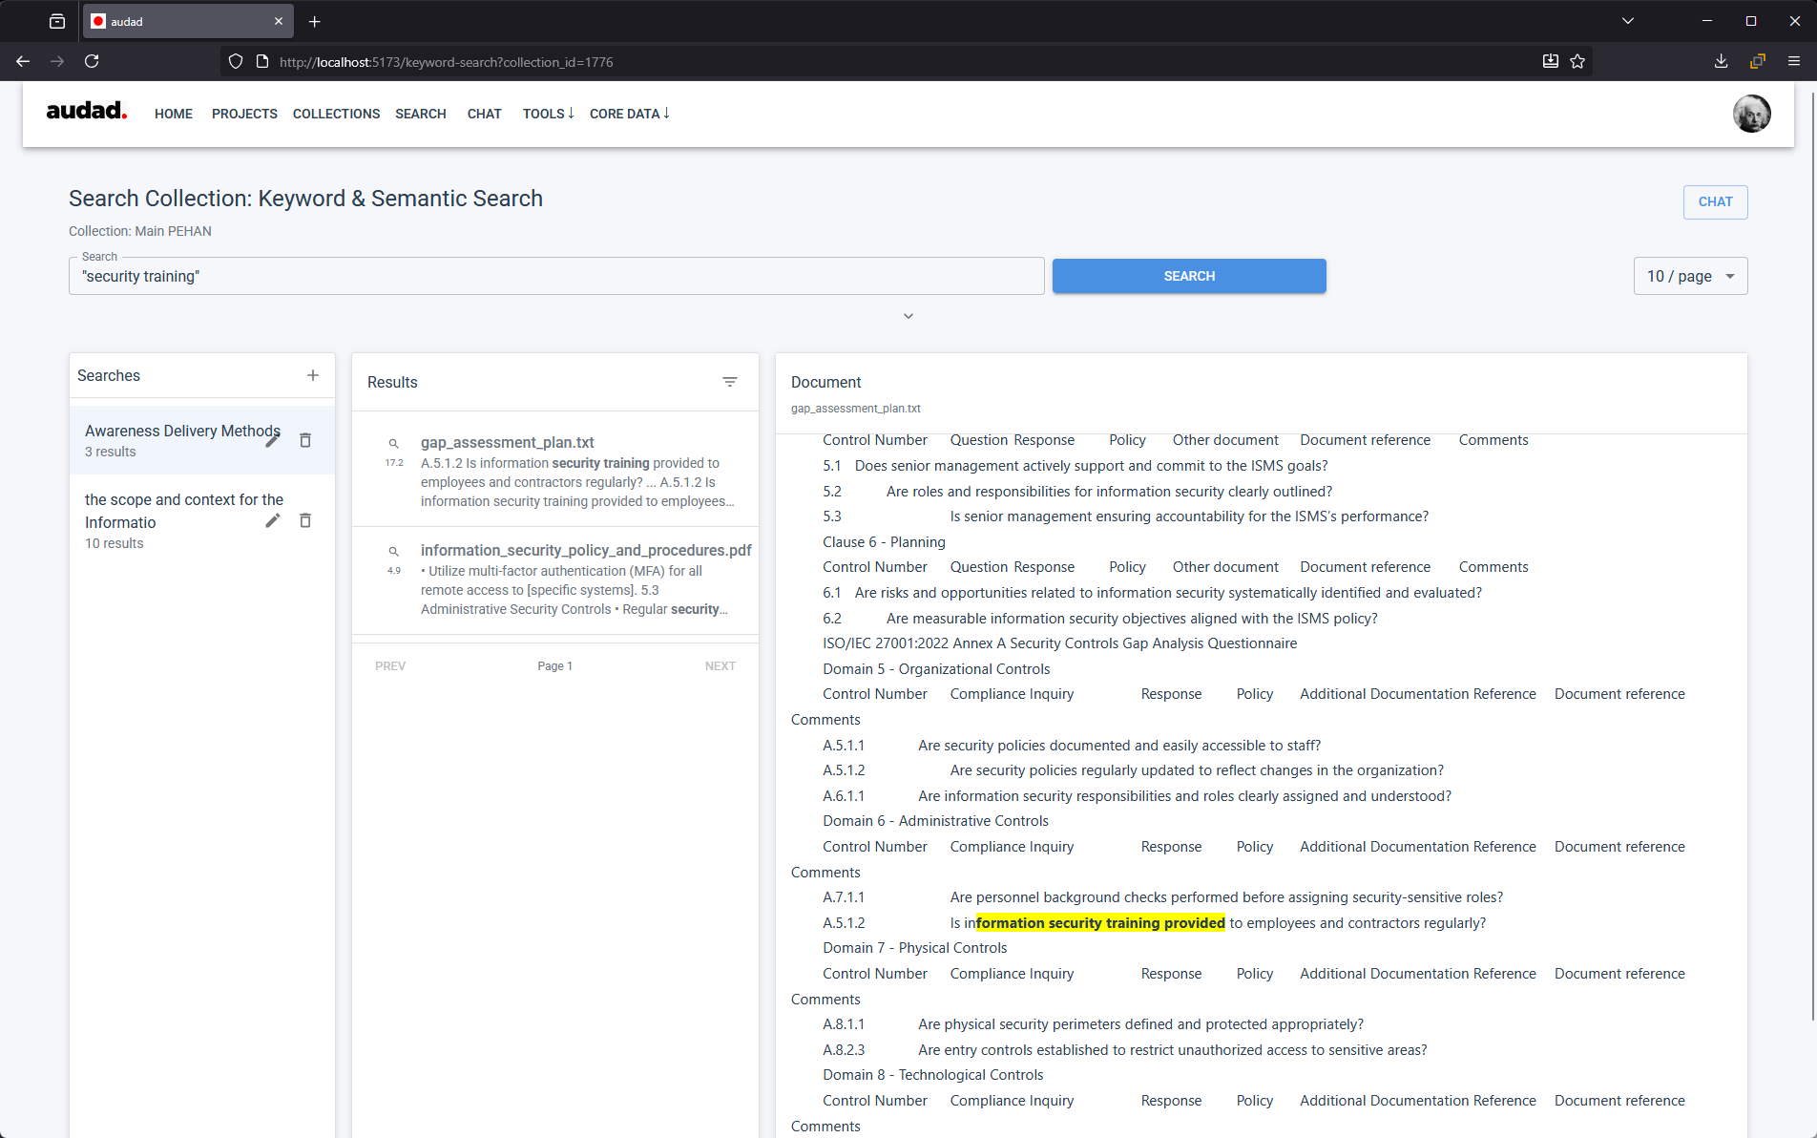Bookmark the page with the star icon
This screenshot has height=1138, width=1817.
point(1577,61)
